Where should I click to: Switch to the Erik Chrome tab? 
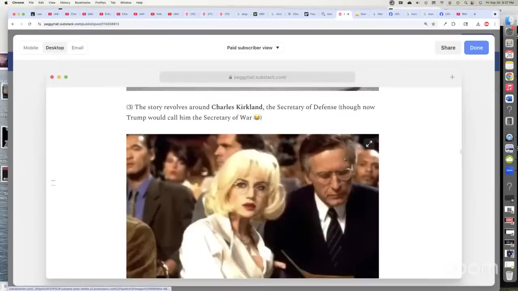106,14
